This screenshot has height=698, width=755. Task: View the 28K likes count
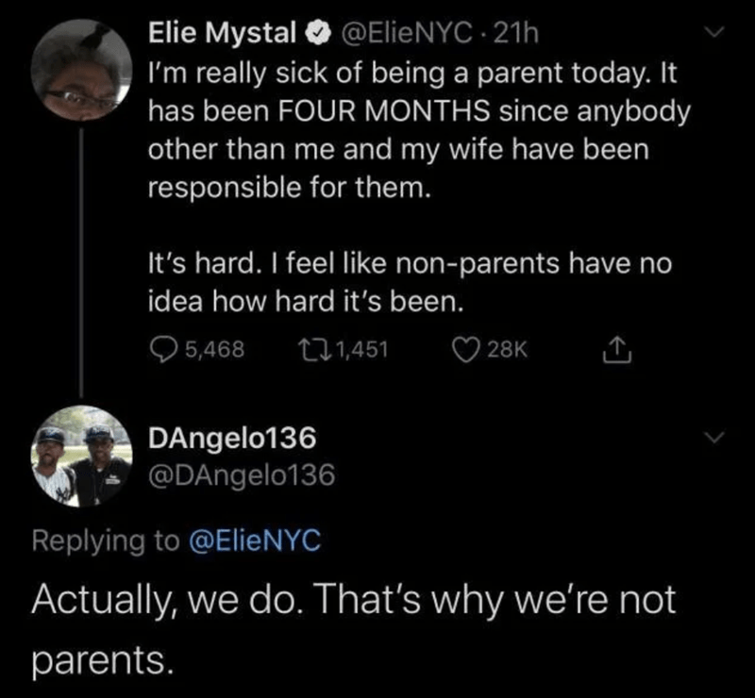pos(508,350)
